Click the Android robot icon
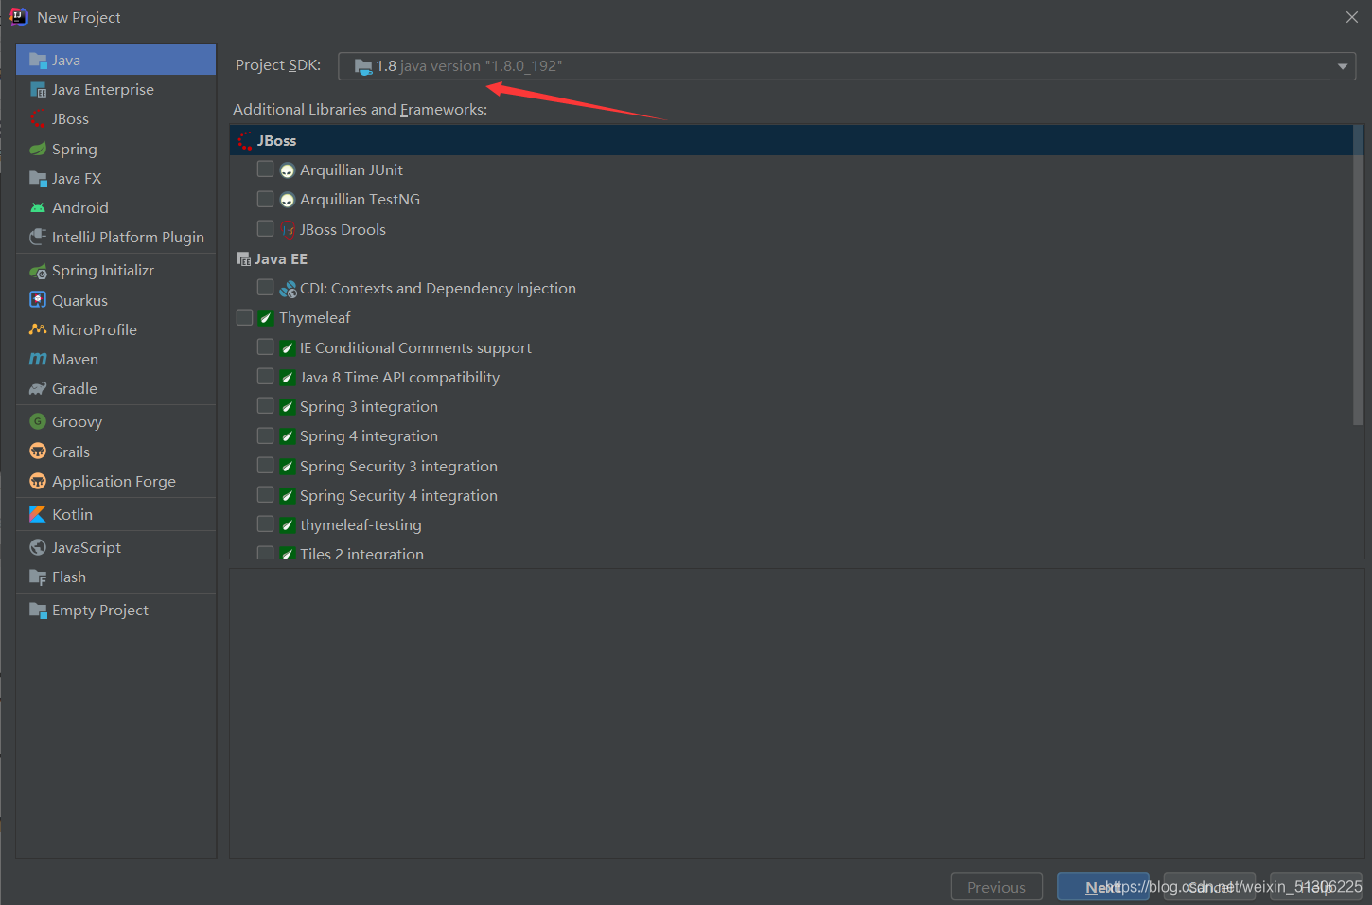Image resolution: width=1372 pixels, height=905 pixels. tap(38, 207)
